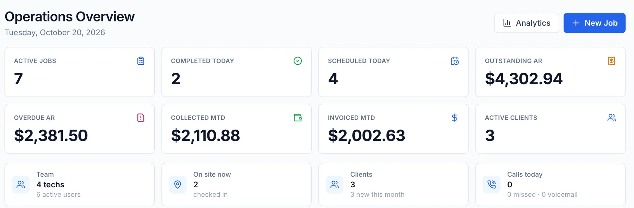Click the $2,110.88 collected amount
The height and width of the screenshot is (208, 634).
click(x=205, y=136)
